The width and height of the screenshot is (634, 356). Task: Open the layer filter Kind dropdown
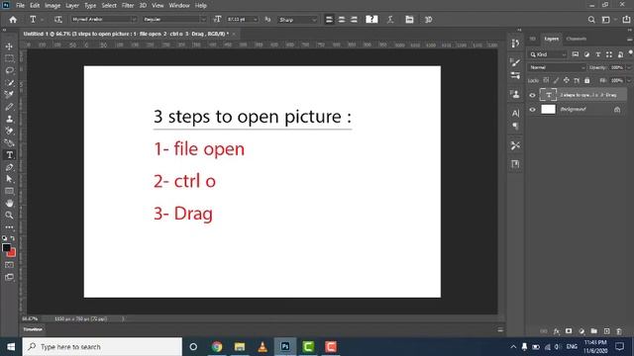coord(548,54)
